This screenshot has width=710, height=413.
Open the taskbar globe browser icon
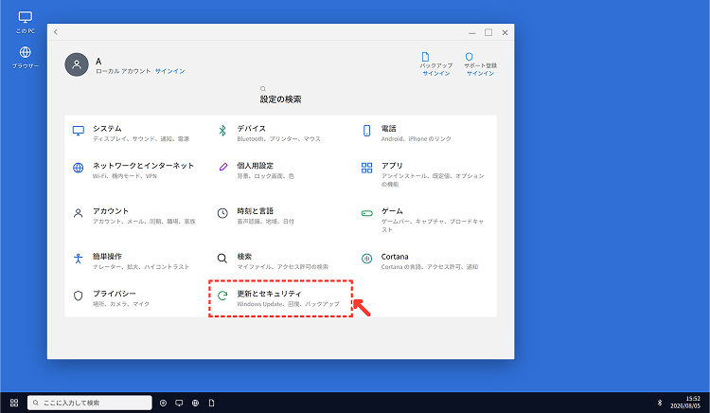[x=196, y=403]
